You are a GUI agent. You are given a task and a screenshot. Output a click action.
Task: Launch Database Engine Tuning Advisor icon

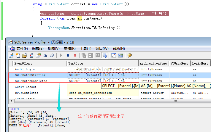(x=114, y=55)
